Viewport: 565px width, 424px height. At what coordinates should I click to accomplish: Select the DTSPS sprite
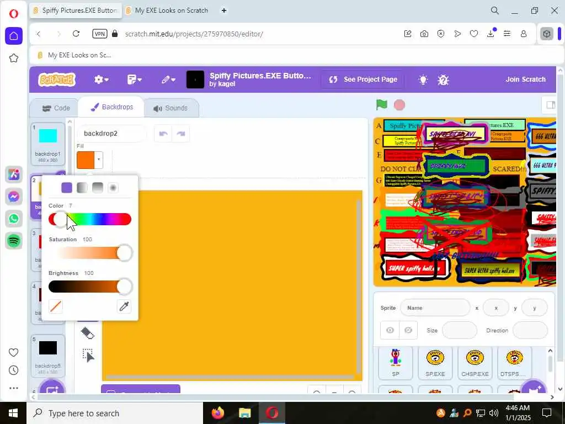coord(515,363)
